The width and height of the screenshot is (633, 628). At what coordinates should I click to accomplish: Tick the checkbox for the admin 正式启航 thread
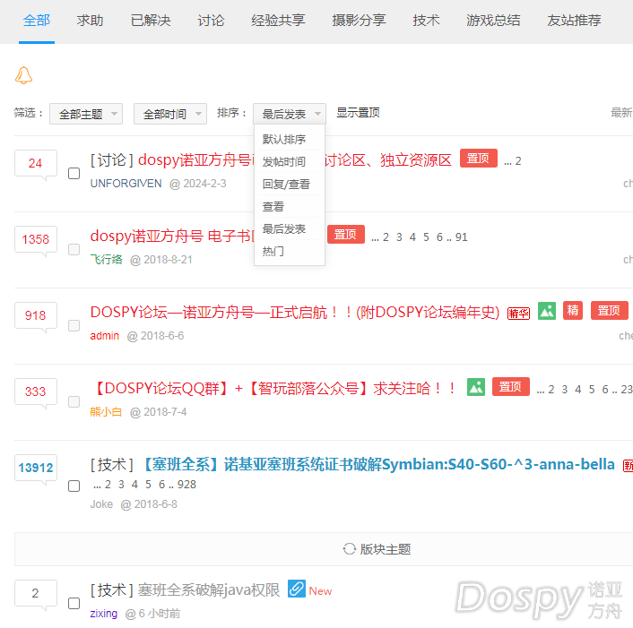pos(74,326)
